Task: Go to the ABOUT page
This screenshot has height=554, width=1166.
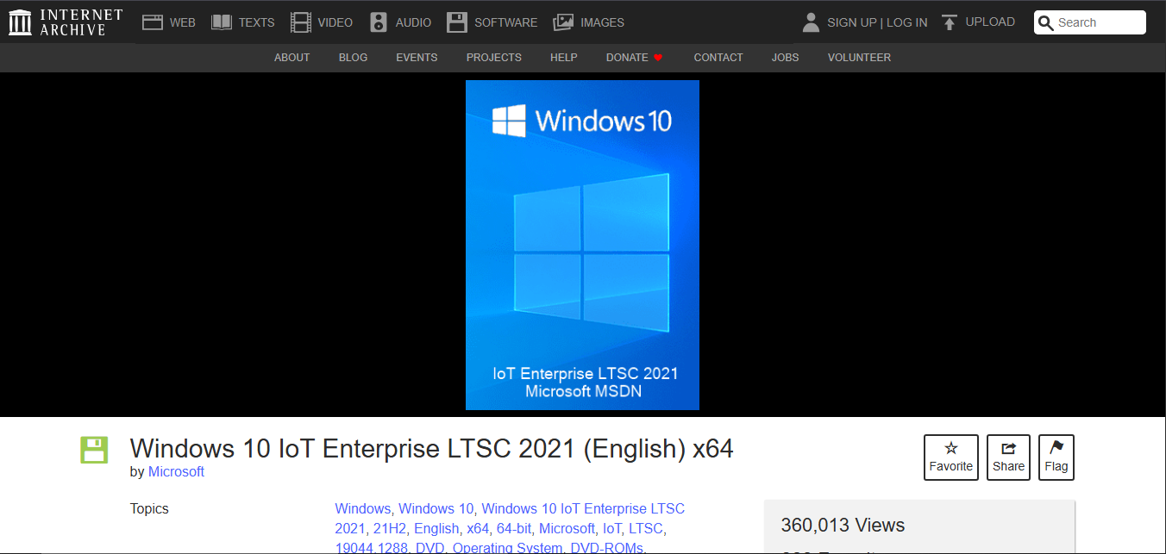Action: [291, 58]
